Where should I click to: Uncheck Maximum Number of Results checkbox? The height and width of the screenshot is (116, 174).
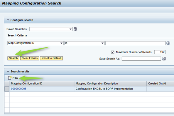tap(113, 52)
